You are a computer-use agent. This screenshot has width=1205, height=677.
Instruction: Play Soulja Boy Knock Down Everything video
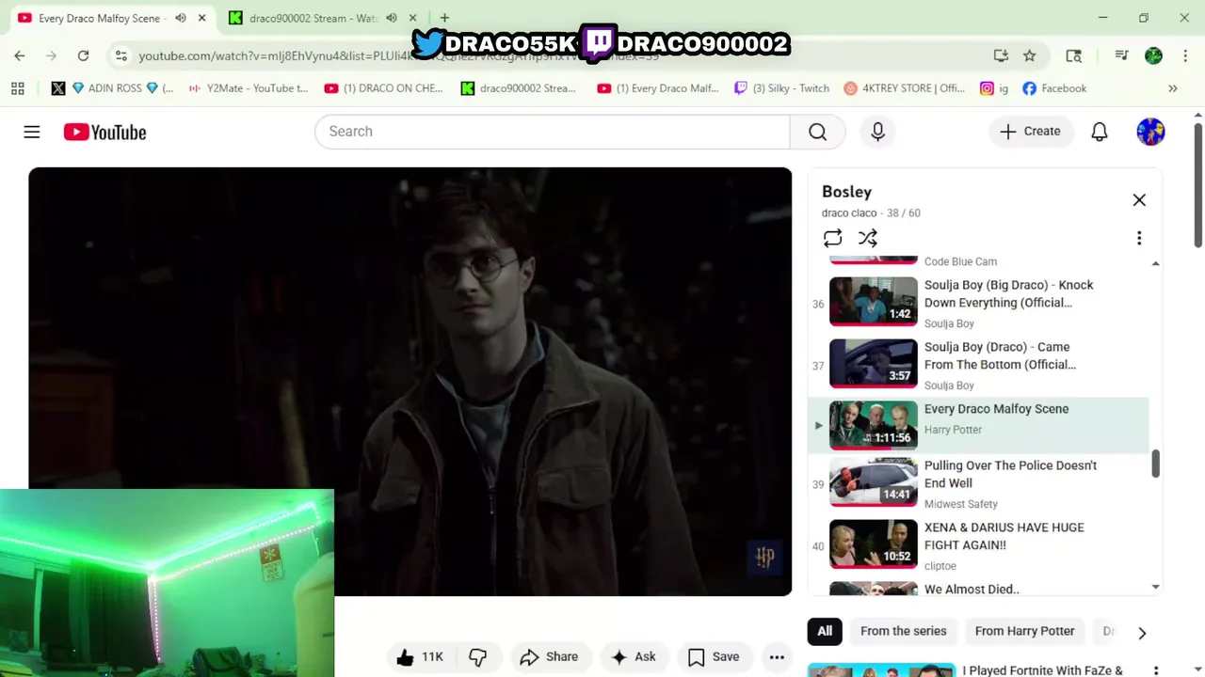(979, 303)
